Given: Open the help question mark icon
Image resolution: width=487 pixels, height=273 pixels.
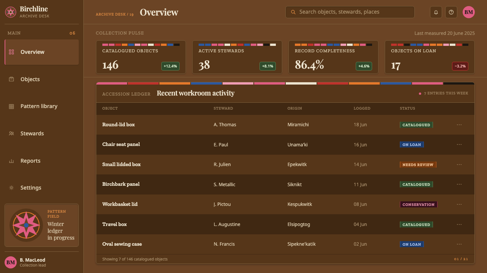Looking at the screenshot, I should (451, 12).
